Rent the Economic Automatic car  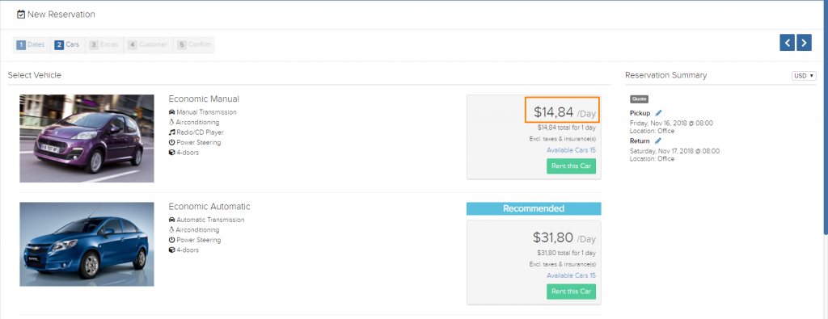(x=572, y=292)
